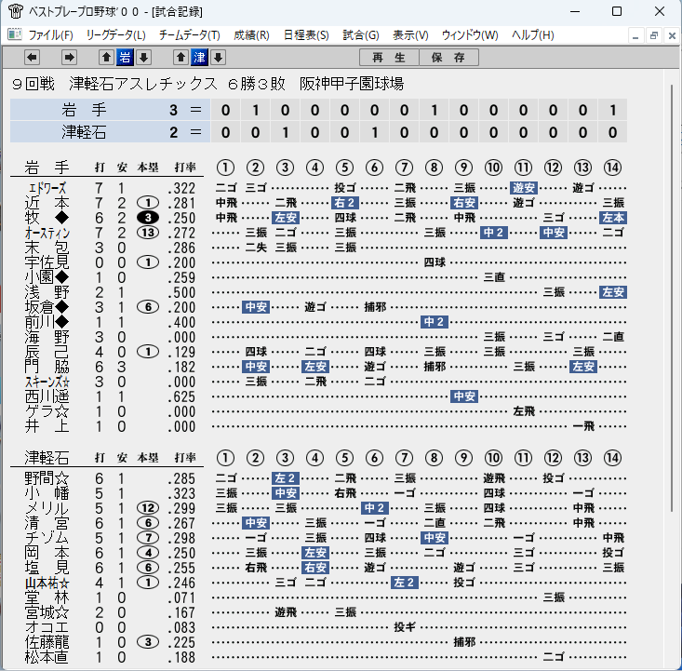Open the 日程表(S) menu
682x671 pixels.
306,34
